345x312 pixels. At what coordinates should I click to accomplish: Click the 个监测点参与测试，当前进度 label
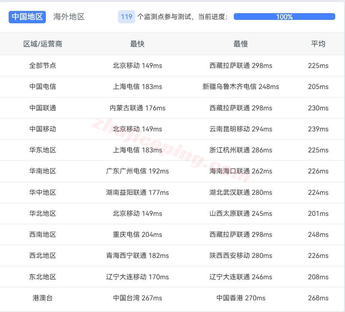pos(182,17)
